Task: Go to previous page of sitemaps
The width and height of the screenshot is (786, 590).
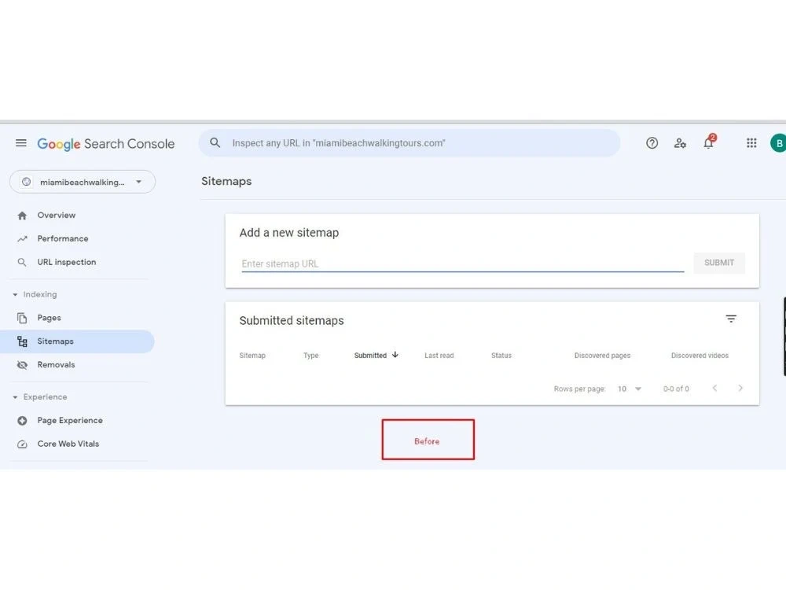Action: click(714, 388)
